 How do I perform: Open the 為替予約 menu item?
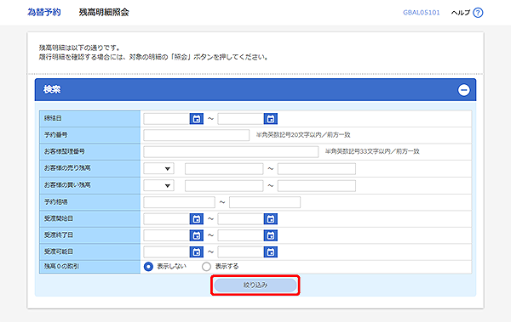(44, 13)
